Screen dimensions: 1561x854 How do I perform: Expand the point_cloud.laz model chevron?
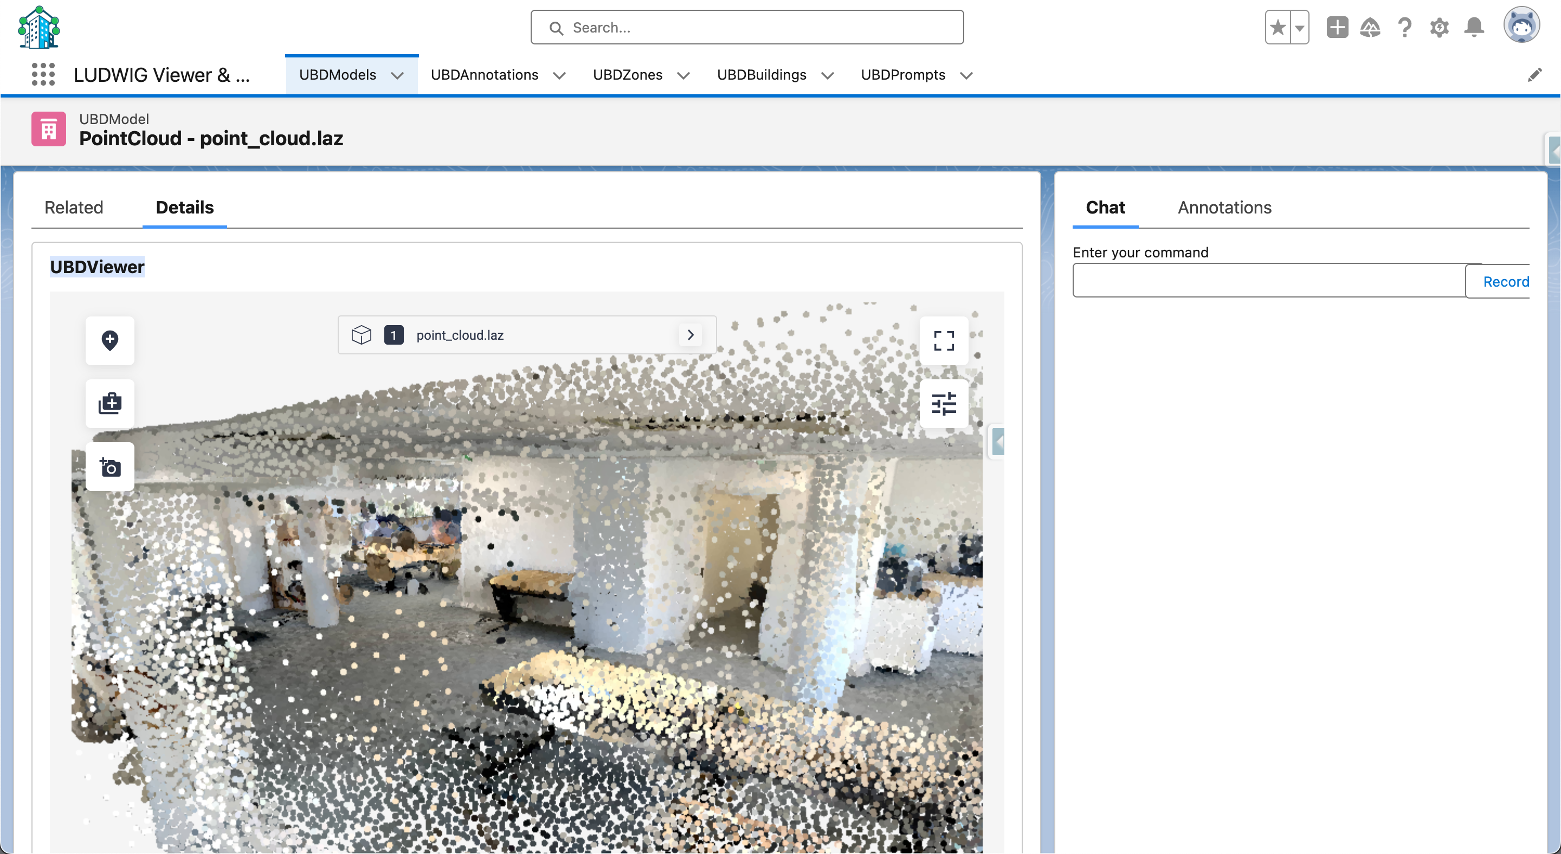coord(690,335)
